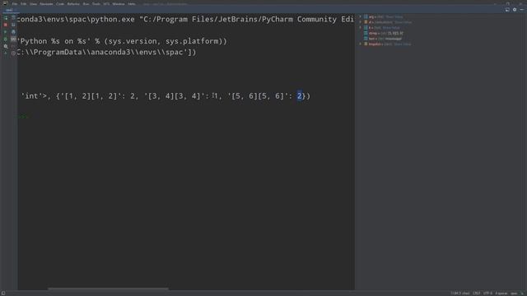Click the python.exe path line in console
Image resolution: width=527 pixels, height=296 pixels.
[x=186, y=20]
